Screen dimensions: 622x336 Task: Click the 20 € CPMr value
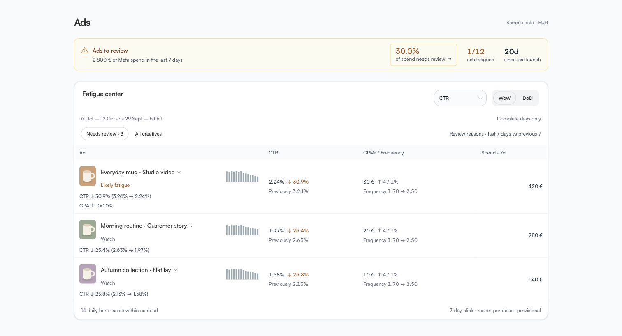[x=369, y=230]
